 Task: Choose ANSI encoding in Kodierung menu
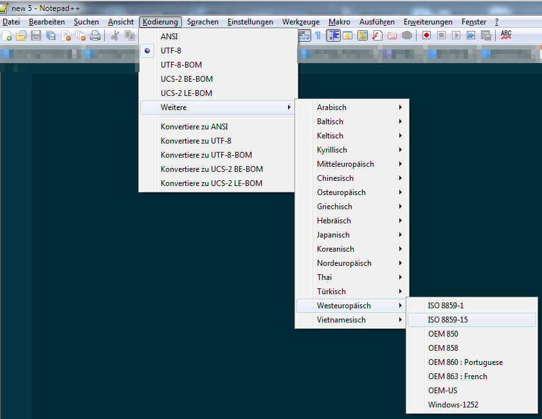pos(218,36)
